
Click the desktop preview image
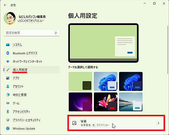pyautogui.click(x=103, y=43)
